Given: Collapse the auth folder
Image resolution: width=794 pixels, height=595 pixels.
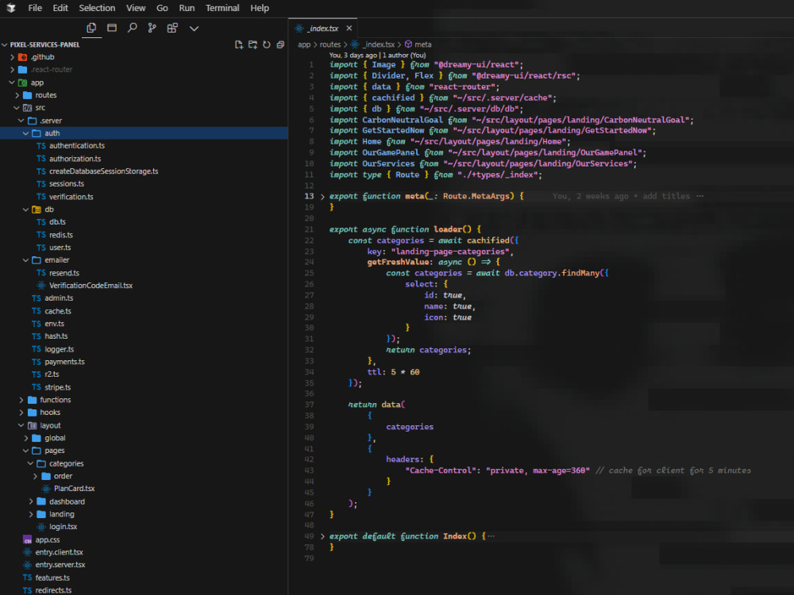Looking at the screenshot, I should 26,133.
